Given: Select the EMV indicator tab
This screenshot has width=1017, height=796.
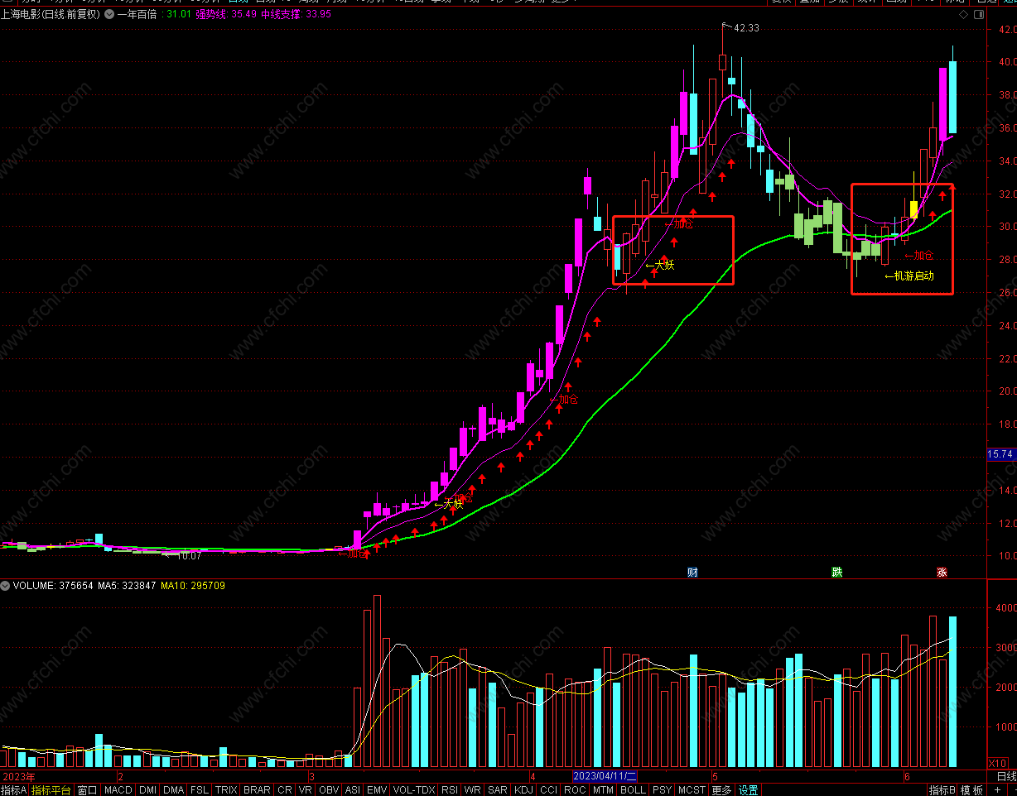Looking at the screenshot, I should [x=377, y=790].
